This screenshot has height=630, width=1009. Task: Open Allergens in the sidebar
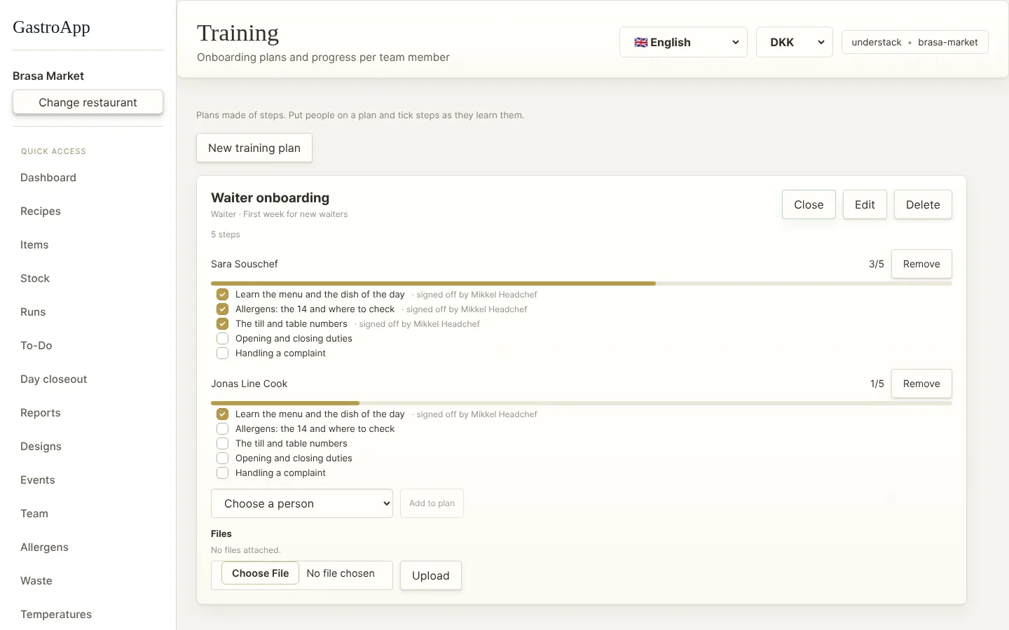point(44,547)
